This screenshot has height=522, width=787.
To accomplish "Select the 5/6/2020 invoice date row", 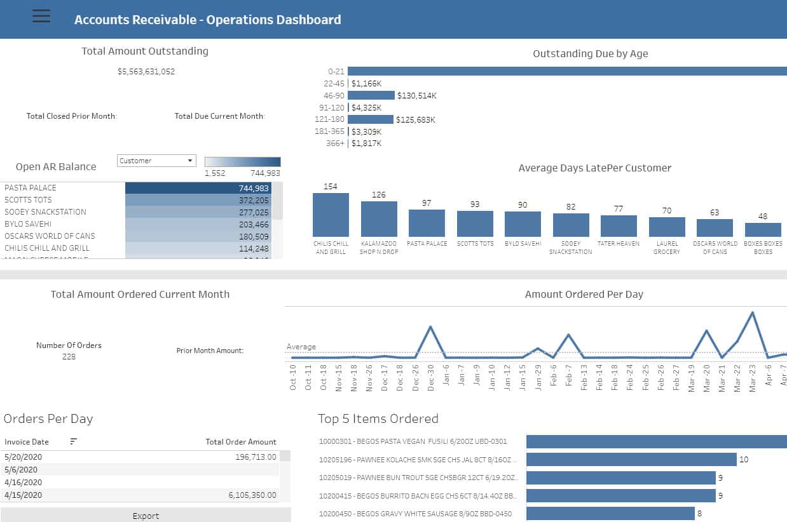I will click(140, 469).
